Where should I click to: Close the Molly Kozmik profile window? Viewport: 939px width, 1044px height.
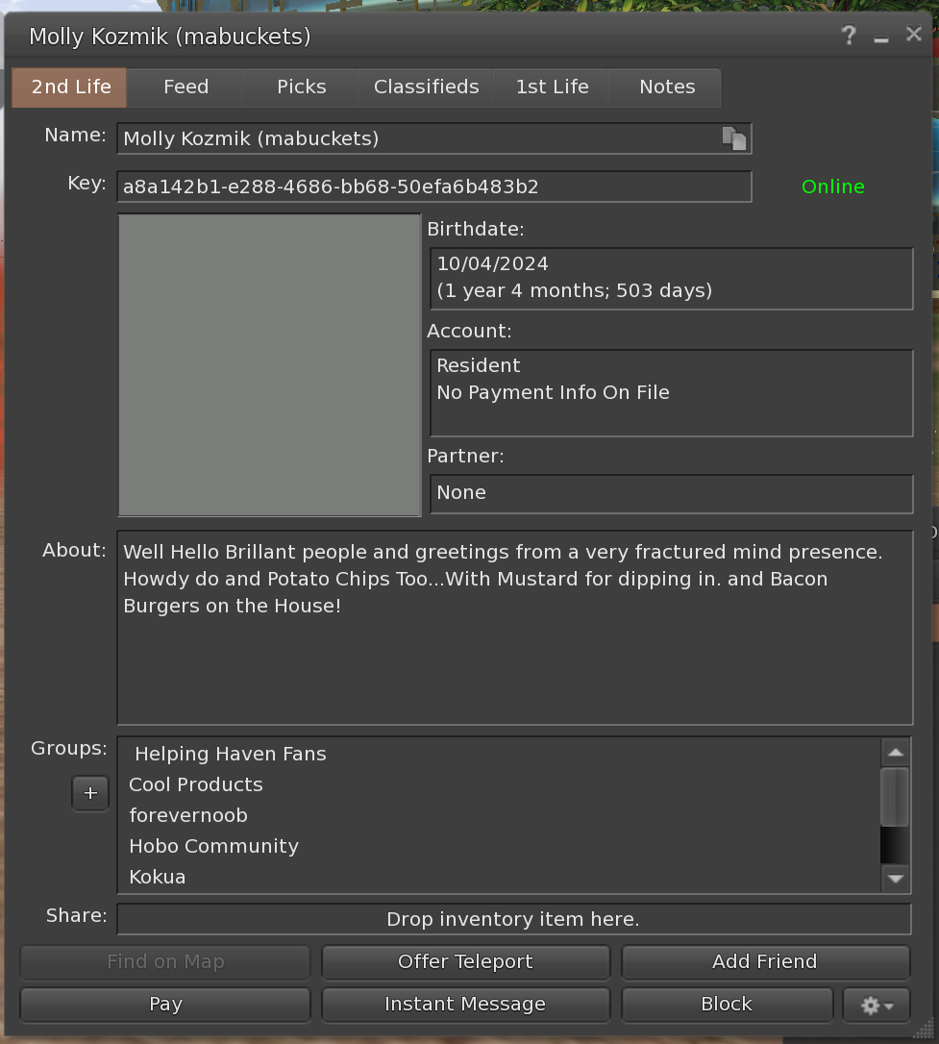click(913, 35)
